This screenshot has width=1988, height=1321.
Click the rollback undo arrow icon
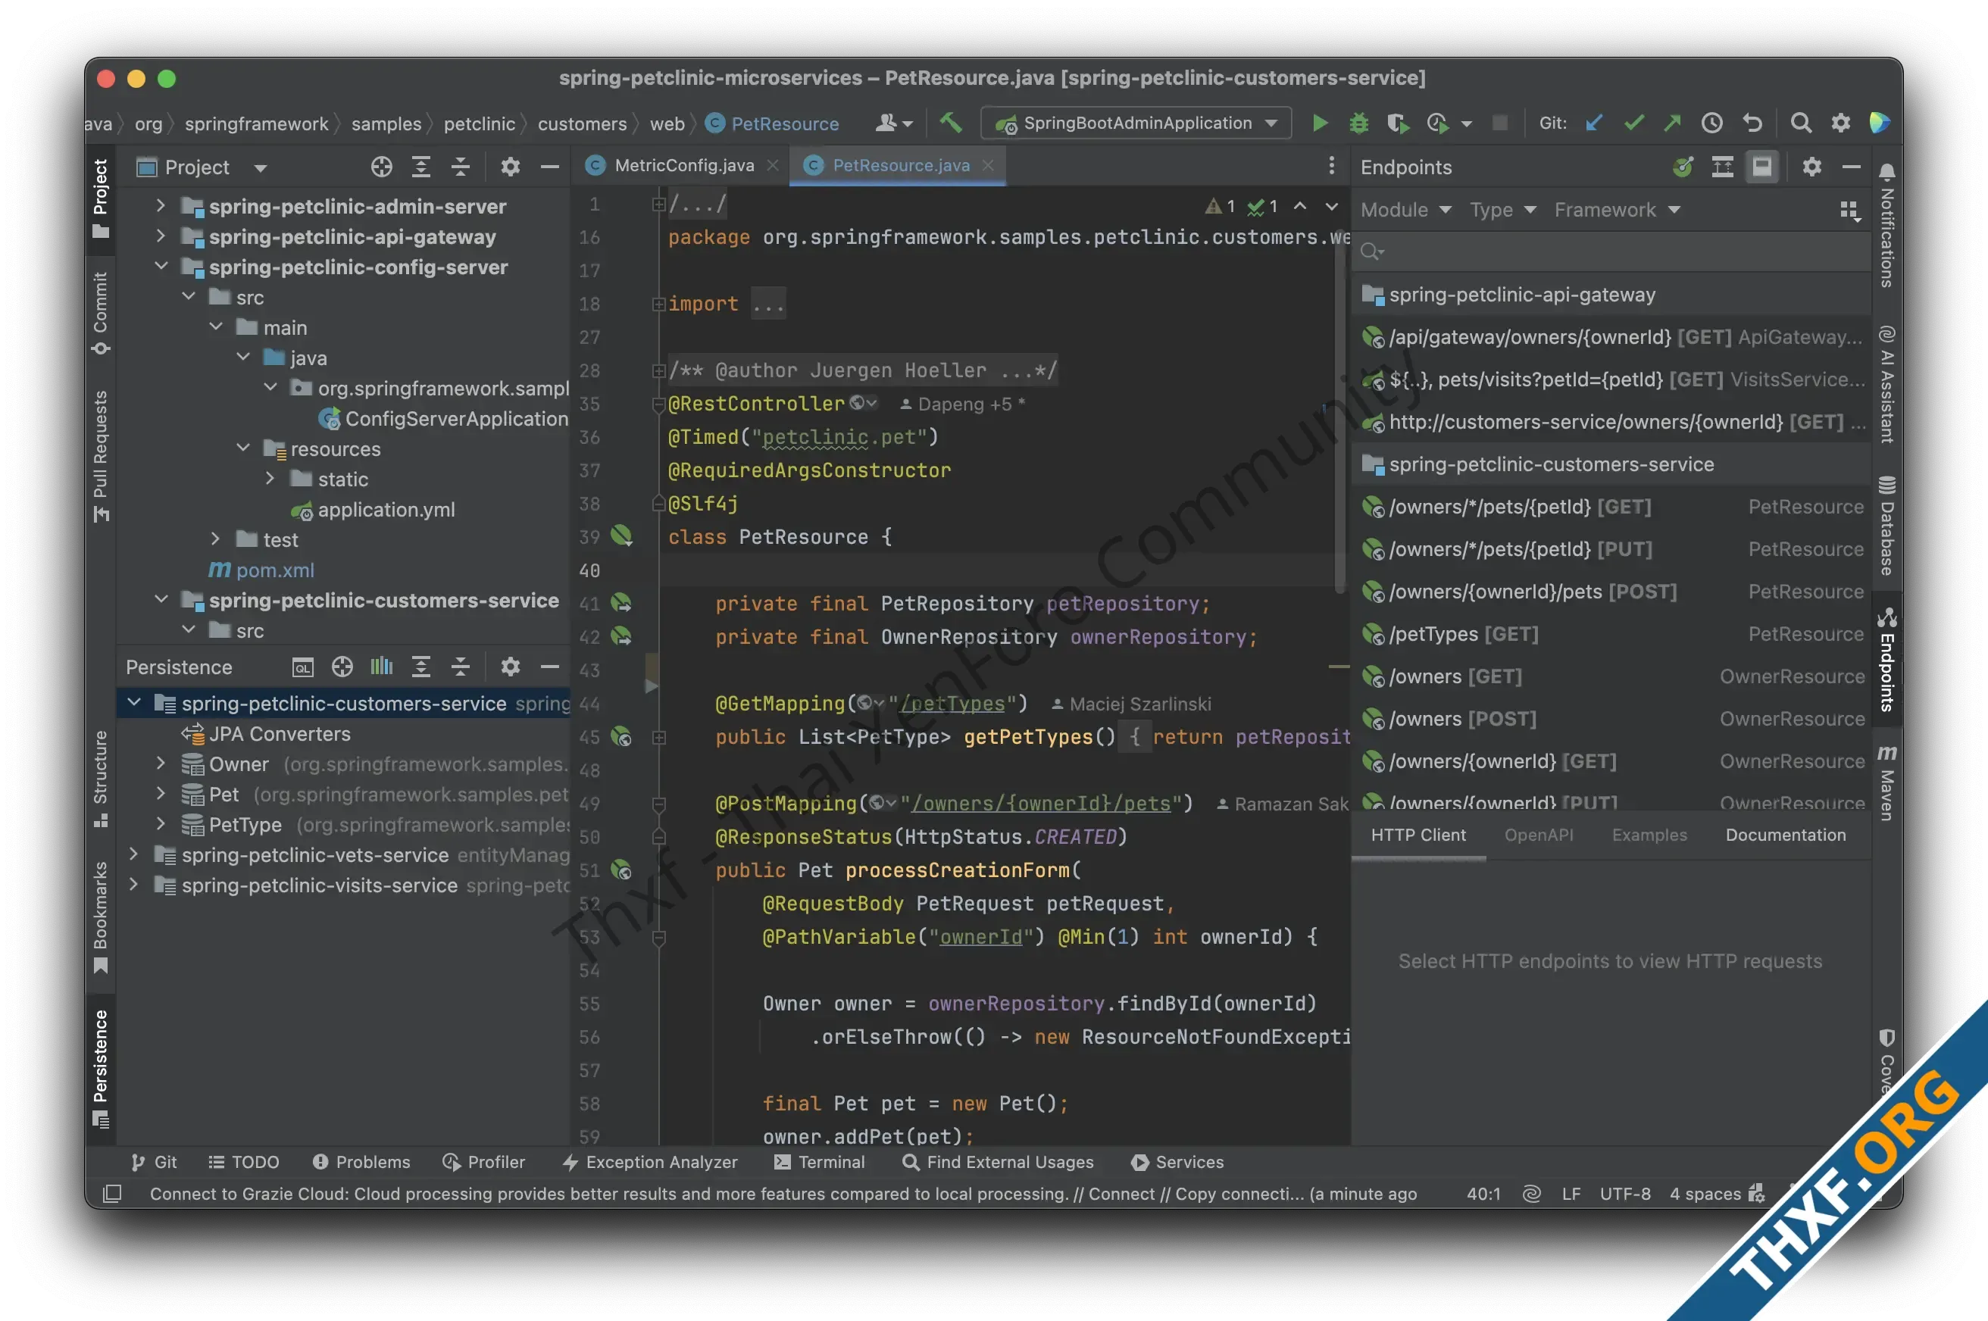click(1752, 123)
